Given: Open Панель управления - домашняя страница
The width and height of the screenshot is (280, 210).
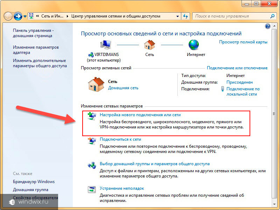Looking at the screenshot, I should (x=33, y=33).
